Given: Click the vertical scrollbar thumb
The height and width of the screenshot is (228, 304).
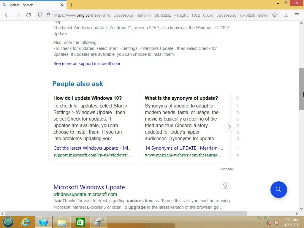Looking at the screenshot, I should (301, 89).
